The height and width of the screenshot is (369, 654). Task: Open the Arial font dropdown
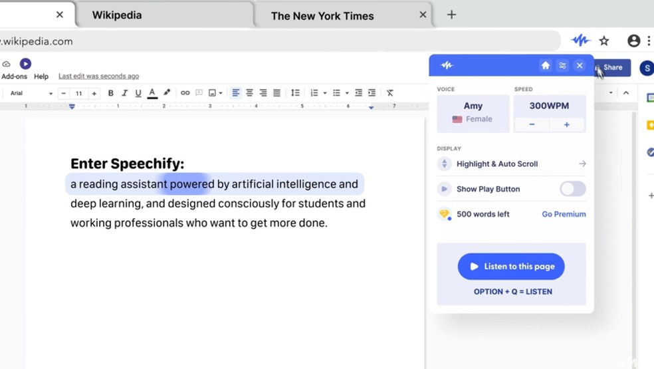31,93
